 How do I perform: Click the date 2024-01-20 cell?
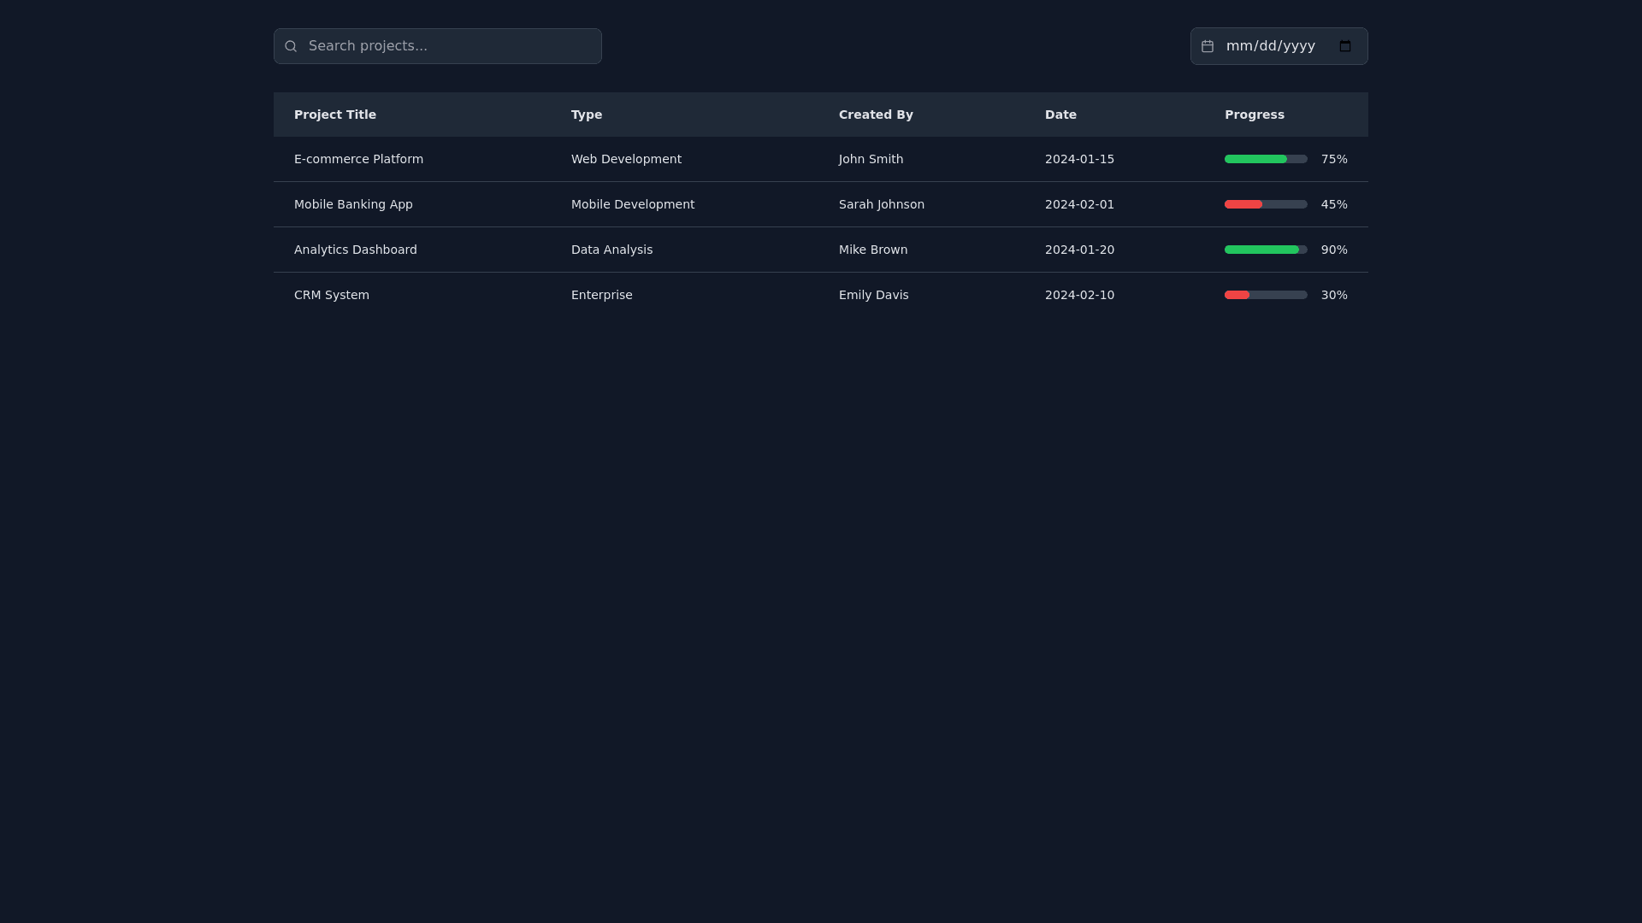tap(1079, 250)
